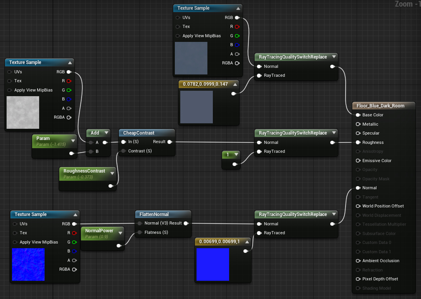Click RayTraced pin of Roughness switch node
The image size is (421, 299).
[259, 152]
